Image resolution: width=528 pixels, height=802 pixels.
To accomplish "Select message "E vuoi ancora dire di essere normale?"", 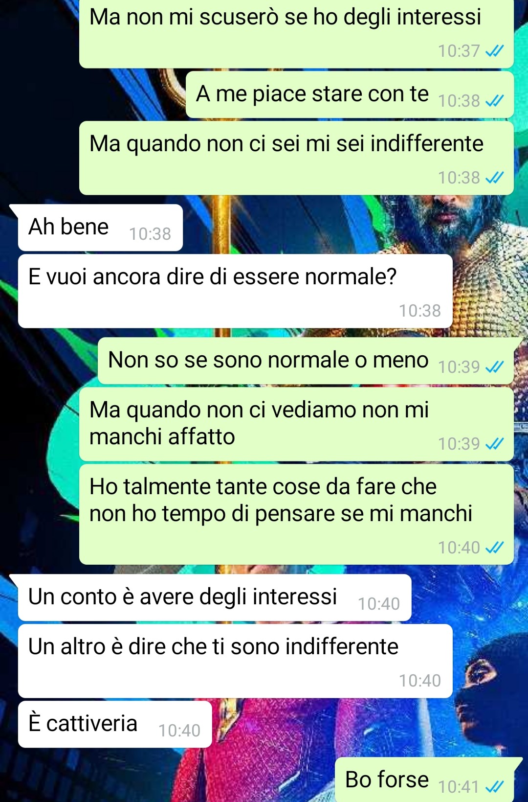I will 235,291.
